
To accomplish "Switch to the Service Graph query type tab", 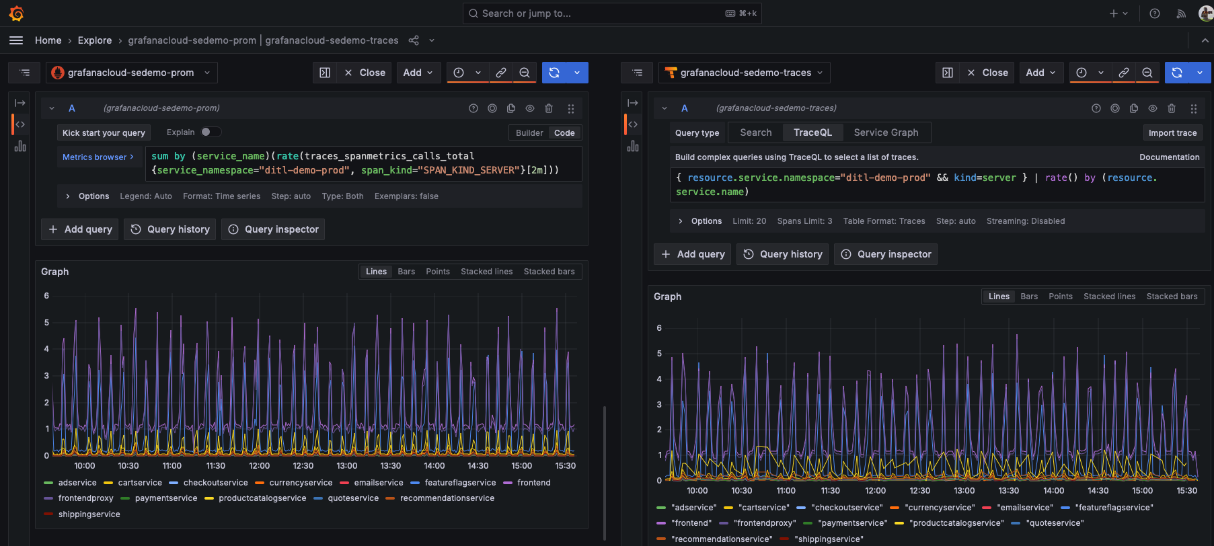I will tap(886, 132).
